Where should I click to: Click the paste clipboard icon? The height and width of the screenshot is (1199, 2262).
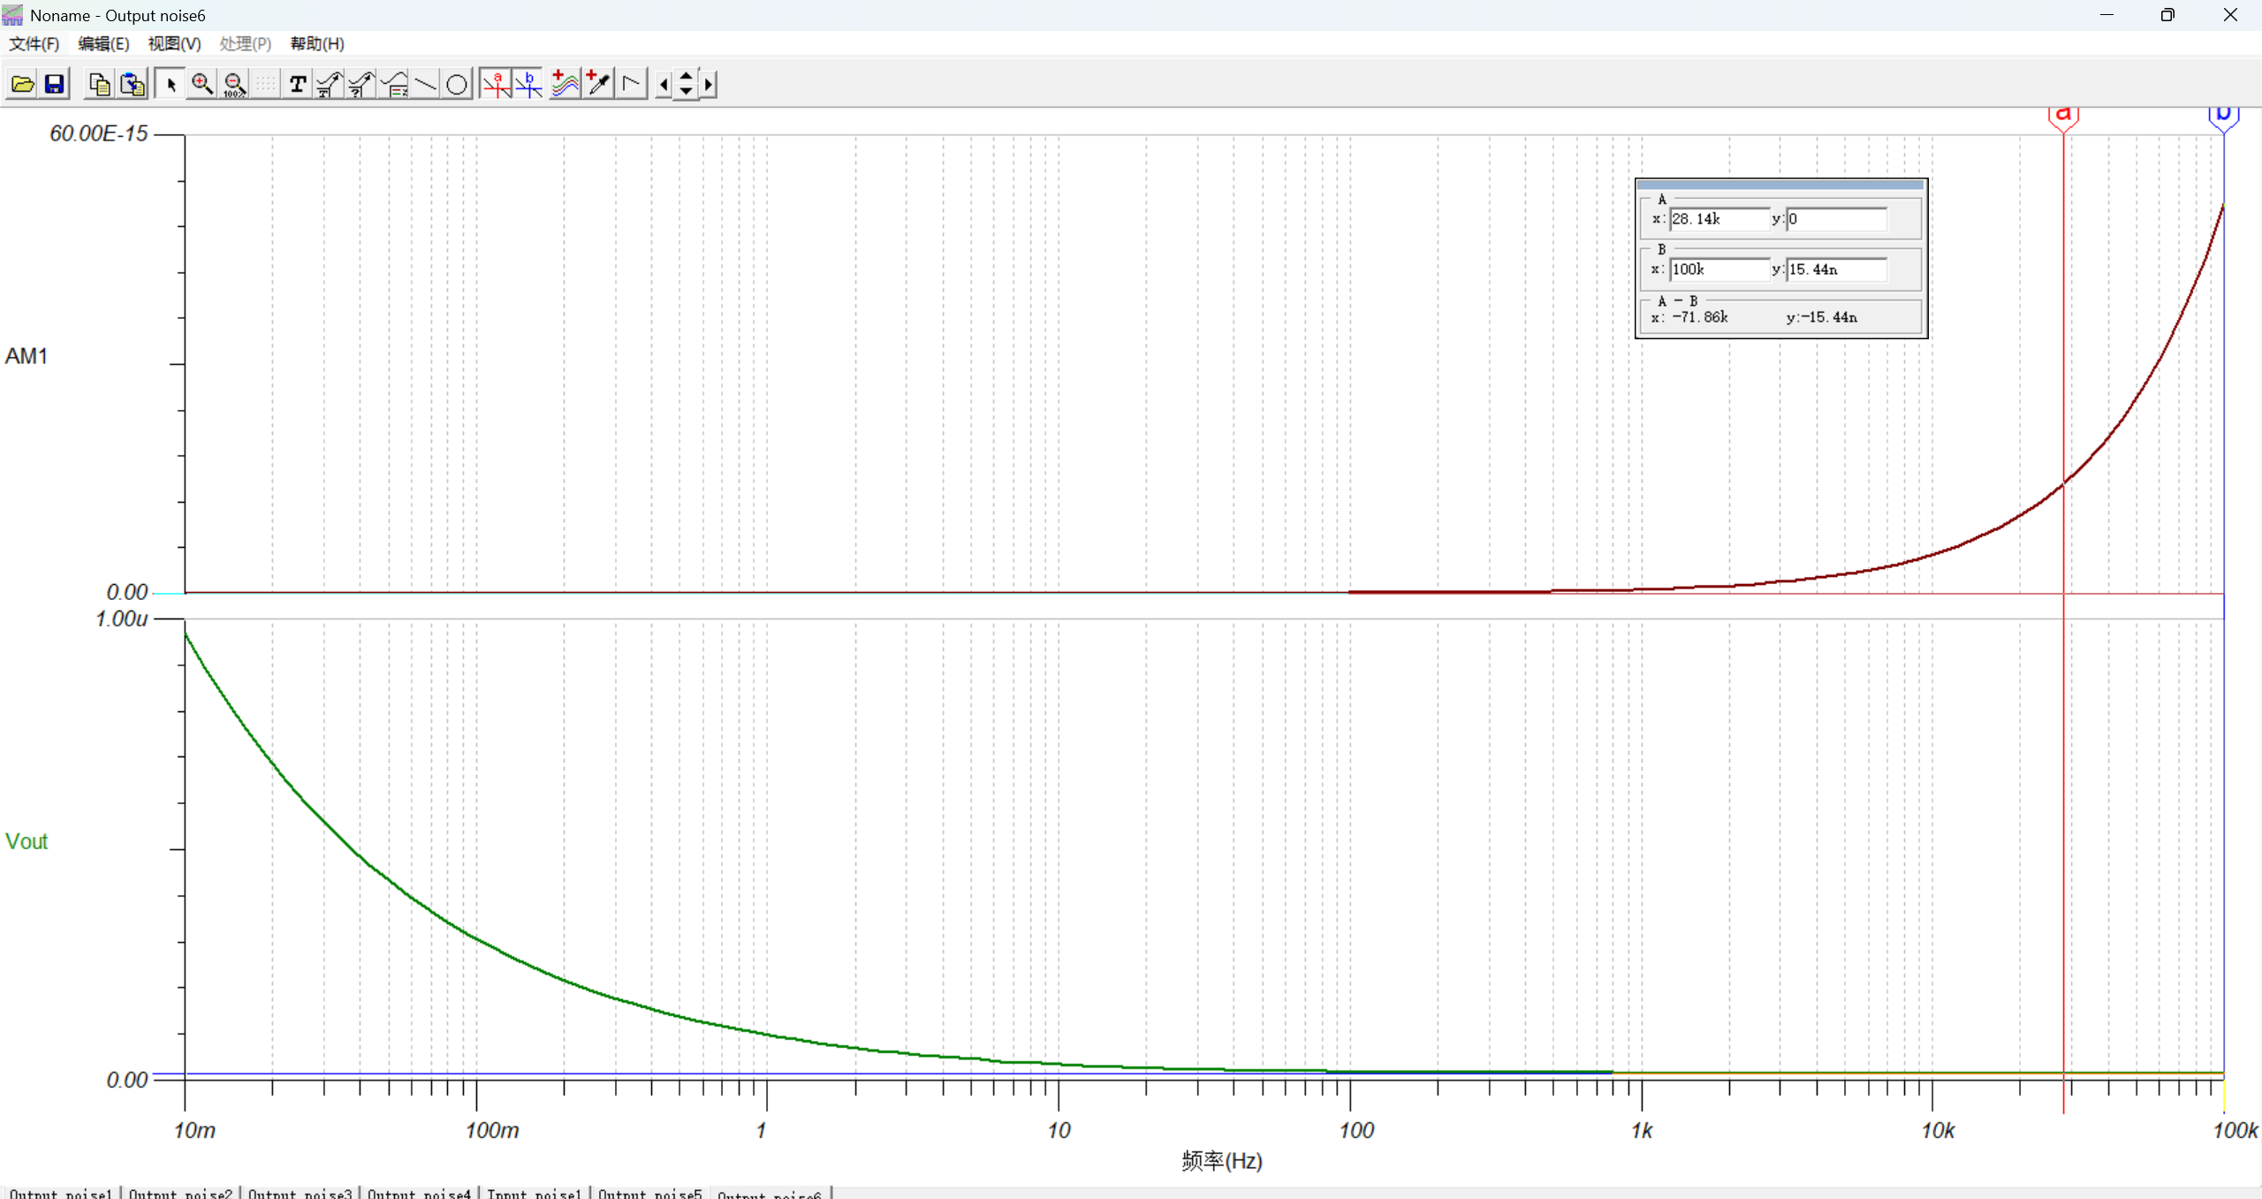click(x=133, y=85)
